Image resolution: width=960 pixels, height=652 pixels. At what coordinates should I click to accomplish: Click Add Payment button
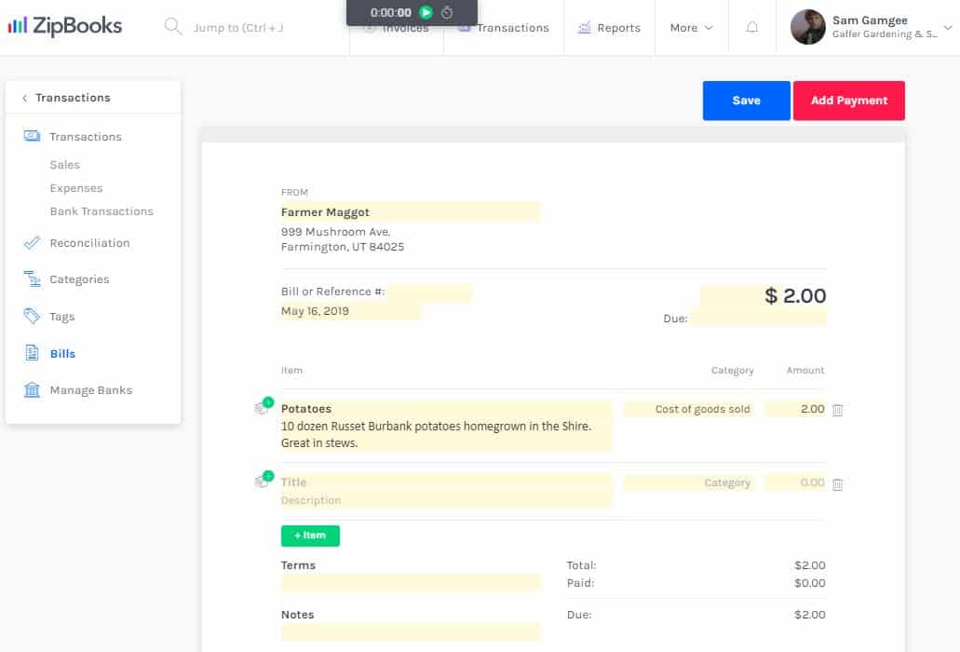pyautogui.click(x=849, y=101)
